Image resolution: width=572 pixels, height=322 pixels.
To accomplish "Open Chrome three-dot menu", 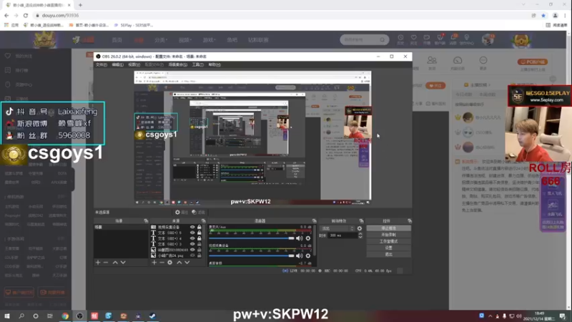I will point(565,16).
